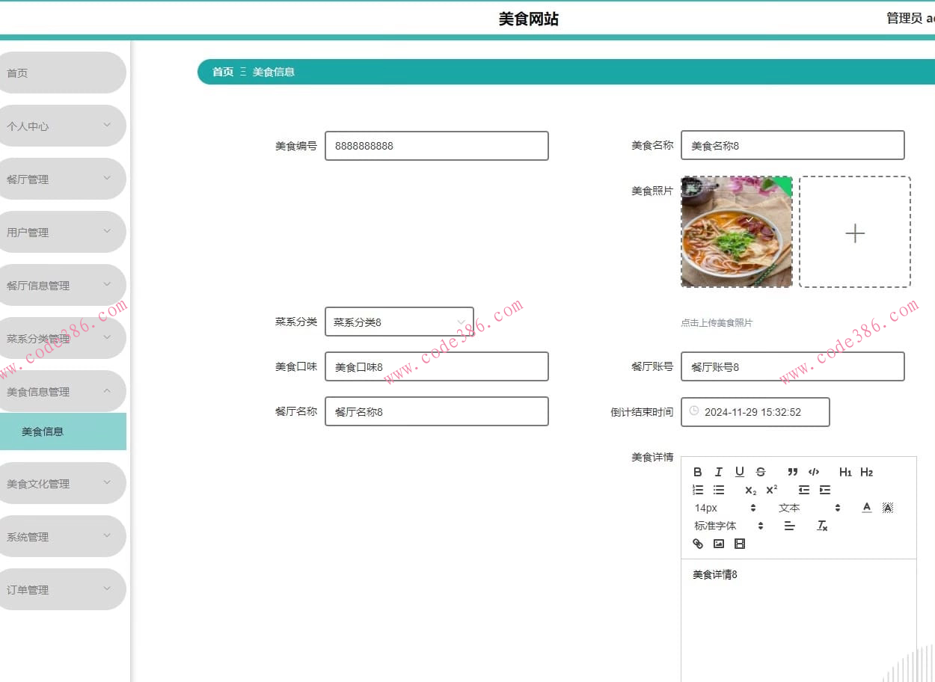The height and width of the screenshot is (682, 935).
Task: Apply italic formatting to the detail text
Action: pyautogui.click(x=719, y=472)
